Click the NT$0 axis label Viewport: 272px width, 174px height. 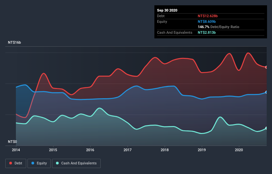(13, 142)
